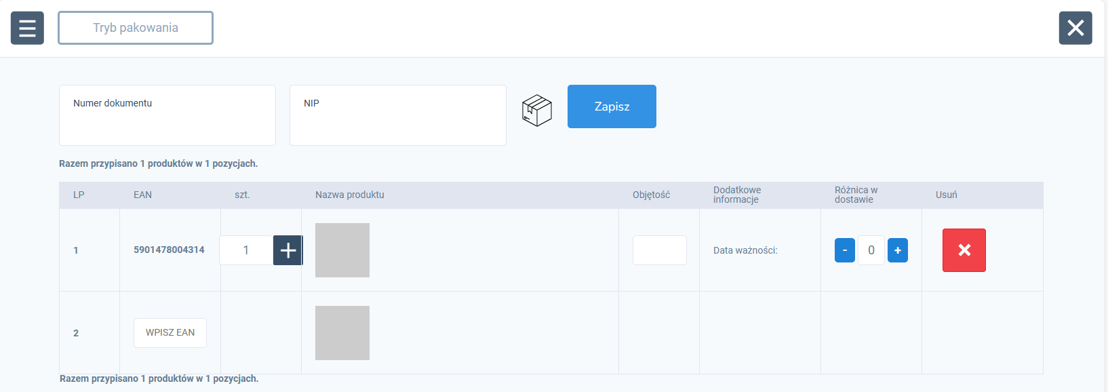The image size is (1108, 392).
Task: Click the dark plus quantity icon
Action: pos(288,250)
